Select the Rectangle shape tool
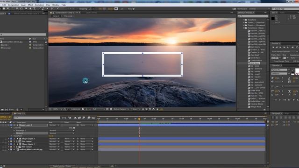This screenshot has width=299, height=168. [x=26, y=9]
